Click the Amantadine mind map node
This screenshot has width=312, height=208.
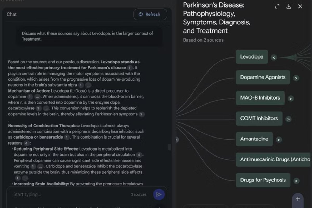click(254, 139)
